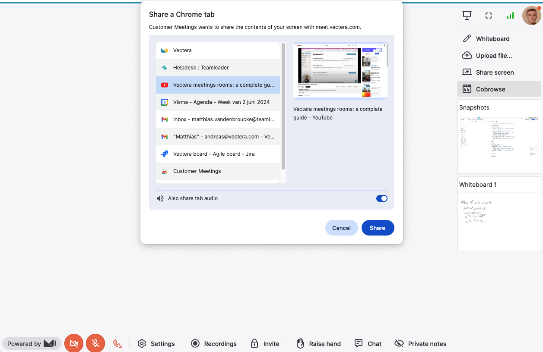The width and height of the screenshot is (543, 352).
Task: Select the Customer Meetings tab entry
Action: click(218, 171)
